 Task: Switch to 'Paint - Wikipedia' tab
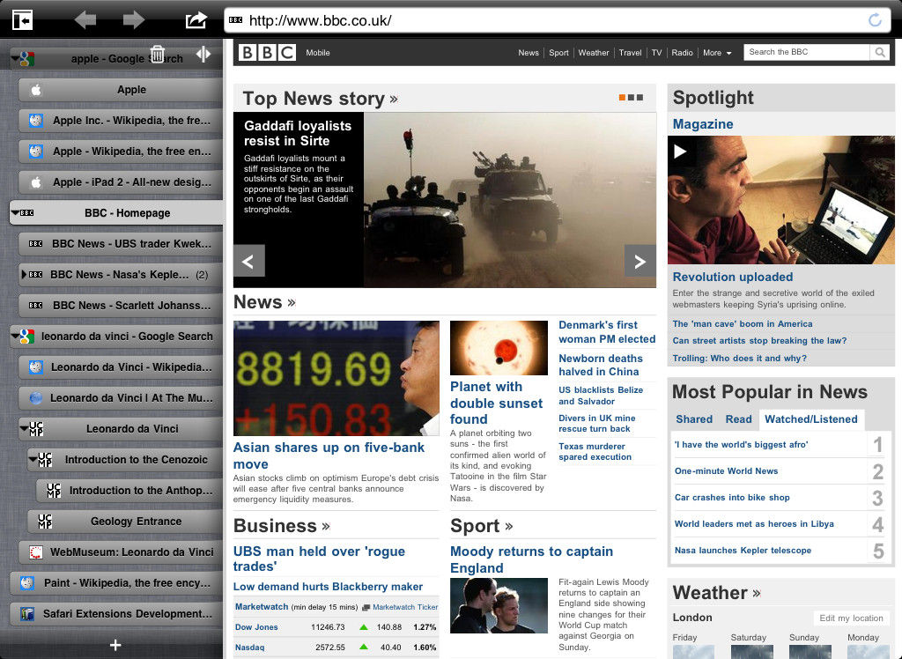point(116,583)
